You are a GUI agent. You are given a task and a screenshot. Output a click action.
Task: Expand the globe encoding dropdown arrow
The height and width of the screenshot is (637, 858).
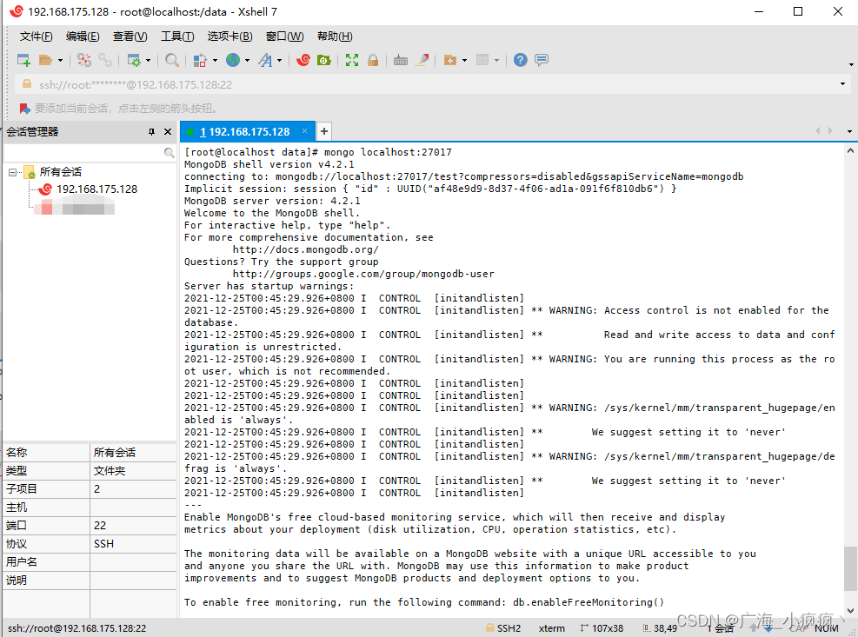248,60
